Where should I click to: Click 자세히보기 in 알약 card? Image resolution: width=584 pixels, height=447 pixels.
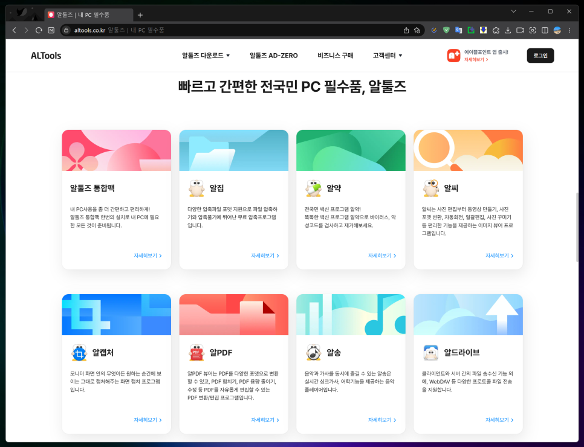click(x=382, y=256)
